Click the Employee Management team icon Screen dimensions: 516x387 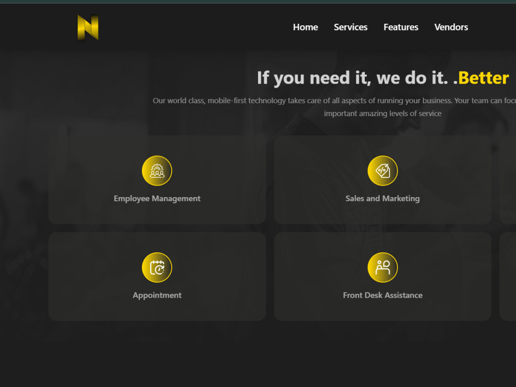[x=157, y=171]
